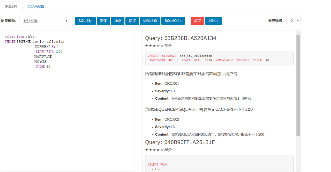Click heading 'Query: 63B2B8B1A520A134'
Viewport: 331px width, 172px height.
(x=181, y=38)
